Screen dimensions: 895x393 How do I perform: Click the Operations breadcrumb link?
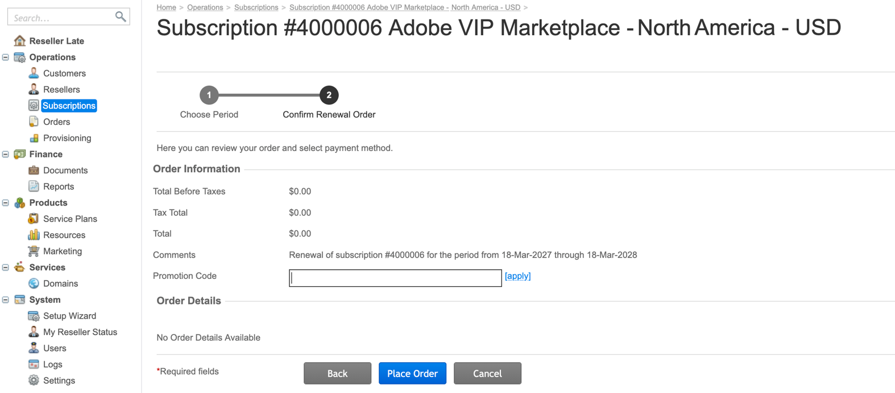tap(205, 7)
